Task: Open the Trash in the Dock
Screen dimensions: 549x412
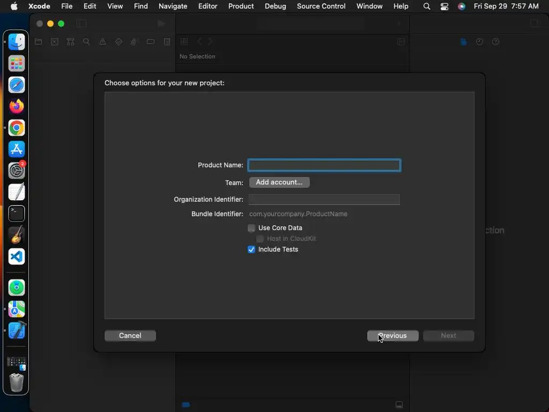Action: (x=17, y=382)
